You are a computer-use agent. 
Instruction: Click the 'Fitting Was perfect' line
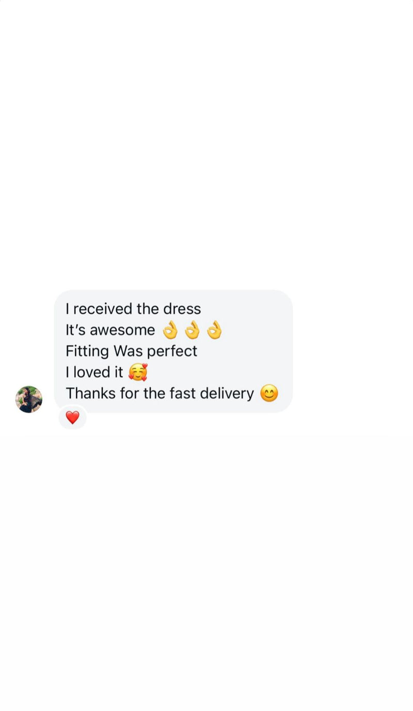point(131,351)
